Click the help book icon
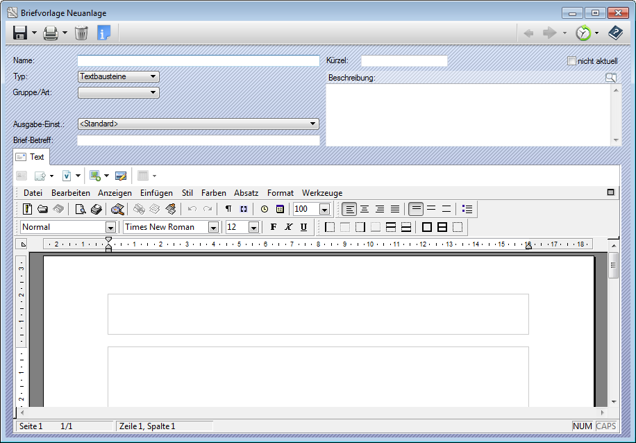 (x=615, y=33)
